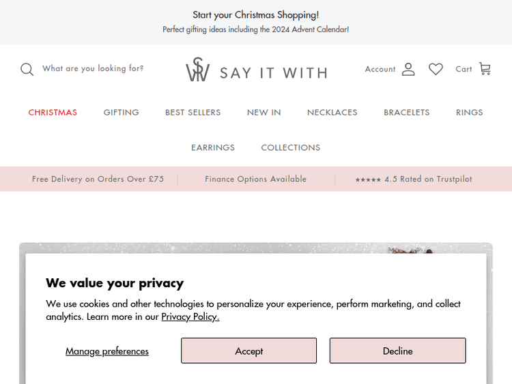This screenshot has height=384, width=512.
Task: Open wishlist via heart icon
Action: pos(436,69)
